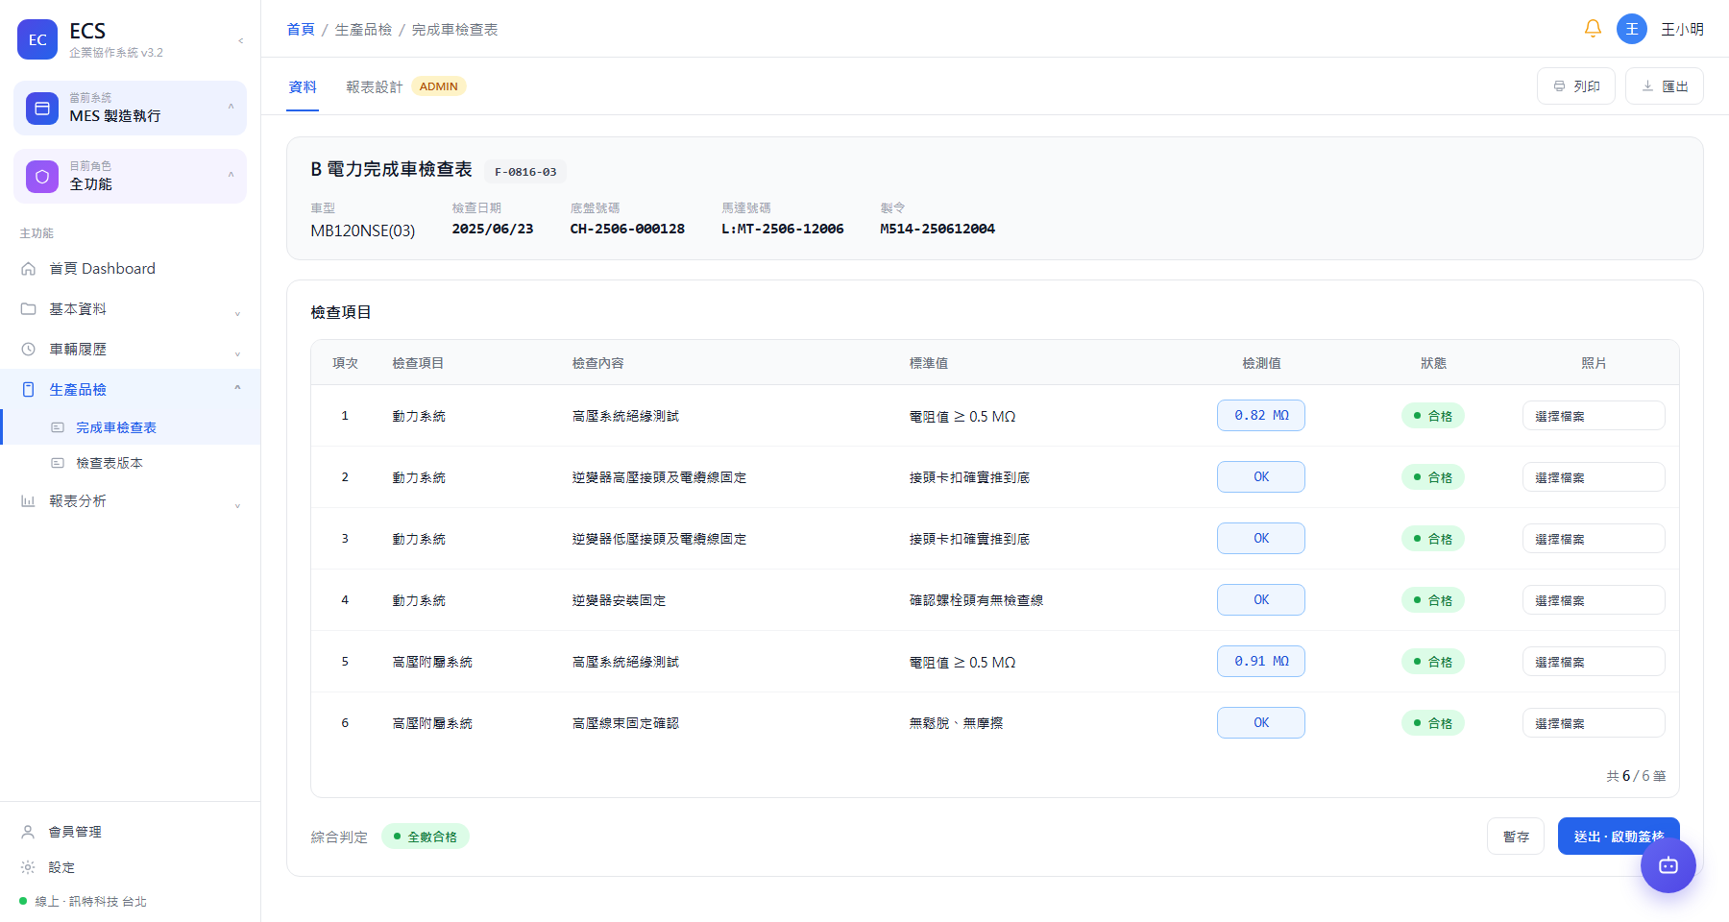The width and height of the screenshot is (1729, 922).
Task: Click the home icon beside 首頁 Dashboard
Action: (29, 269)
